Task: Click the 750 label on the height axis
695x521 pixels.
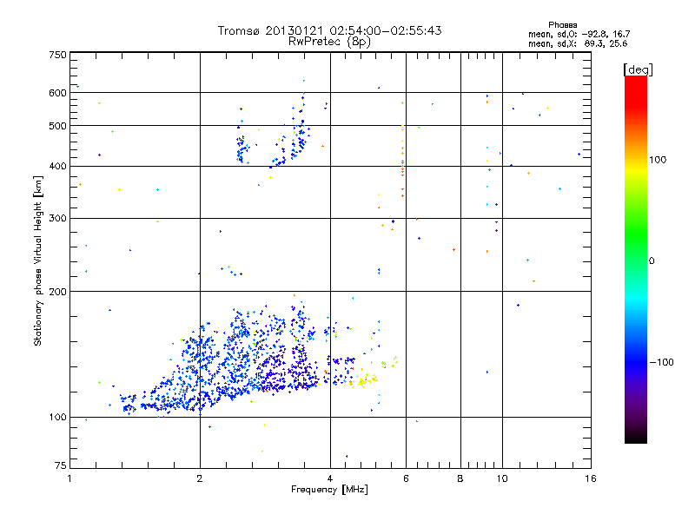Action: (57, 55)
